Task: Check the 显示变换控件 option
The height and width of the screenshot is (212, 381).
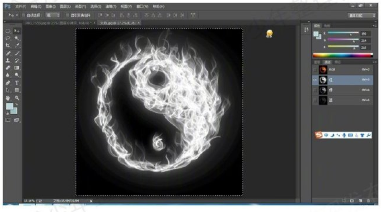Action: click(x=68, y=15)
